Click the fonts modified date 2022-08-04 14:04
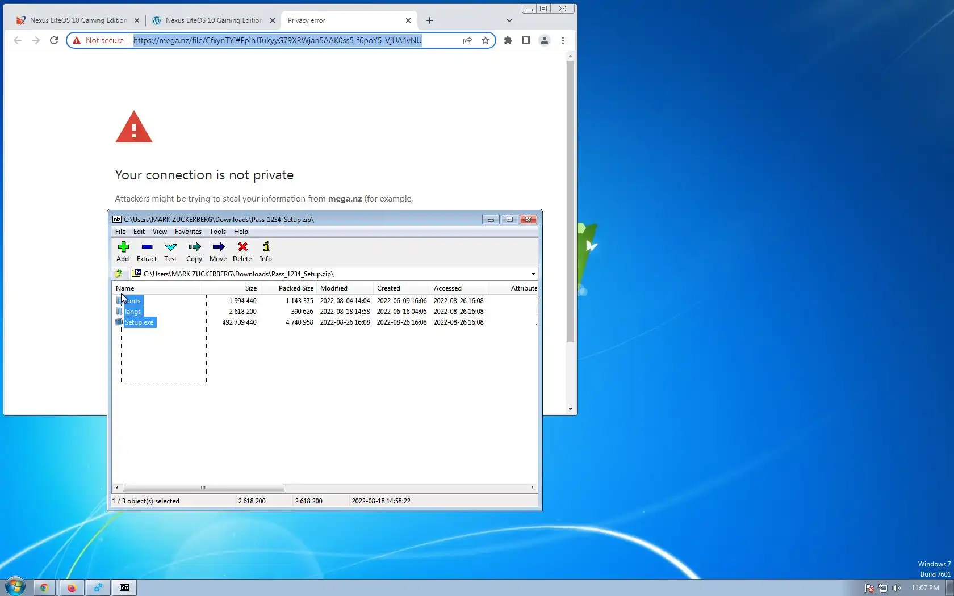The height and width of the screenshot is (596, 954). (x=345, y=301)
